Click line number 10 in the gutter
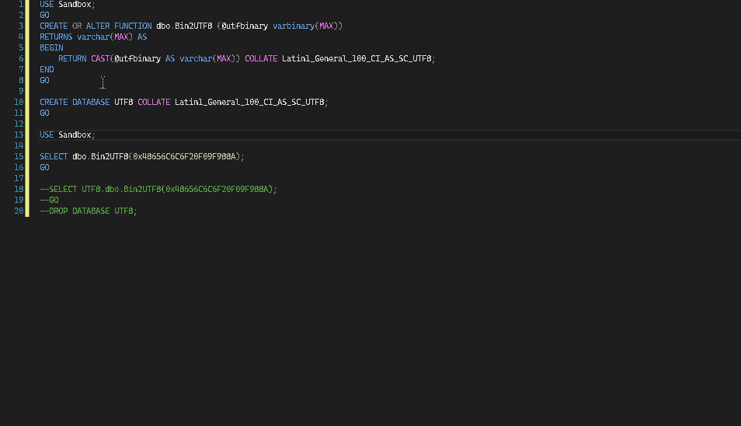This screenshot has height=426, width=741. pos(19,102)
